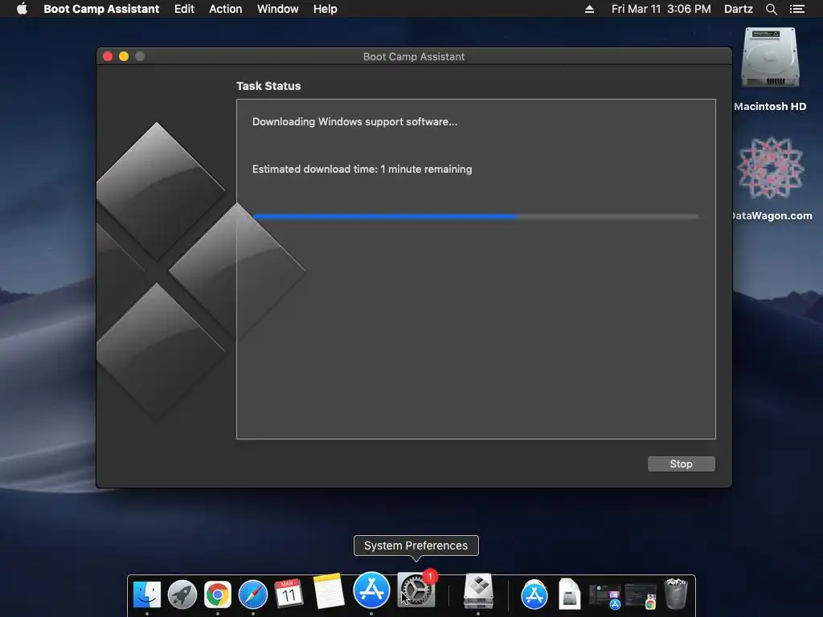The height and width of the screenshot is (617, 823).
Task: Open the Help menu
Action: pyautogui.click(x=325, y=9)
